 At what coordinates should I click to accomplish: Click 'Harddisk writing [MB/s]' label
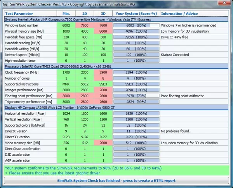click(x=22, y=49)
